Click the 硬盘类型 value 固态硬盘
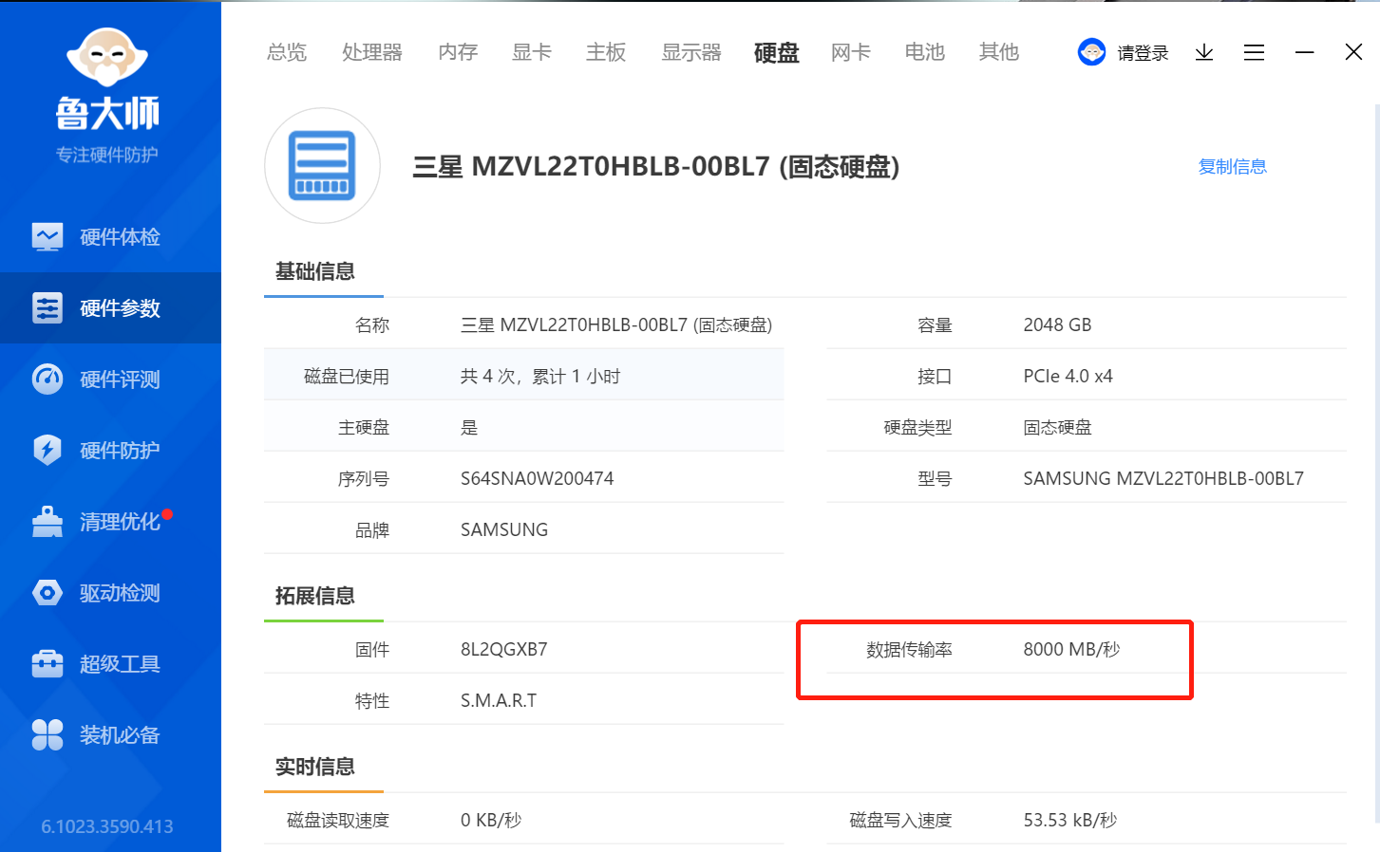 (x=1057, y=428)
